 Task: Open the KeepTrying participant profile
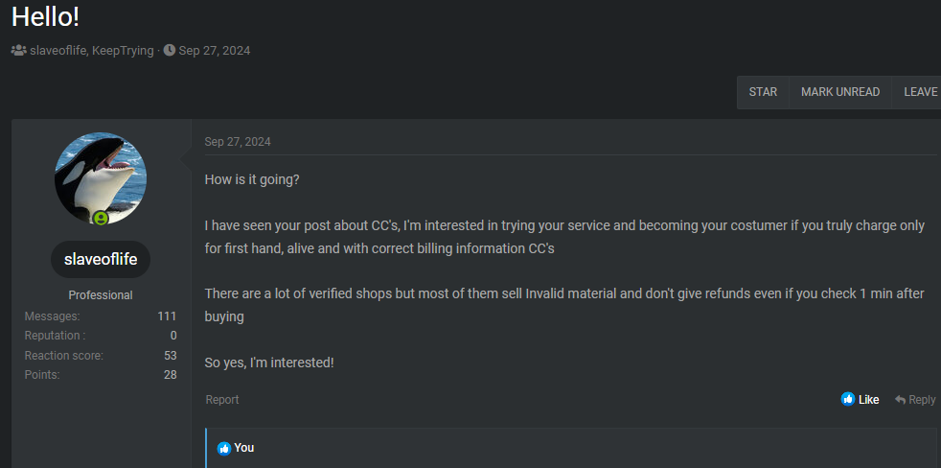pyautogui.click(x=122, y=50)
